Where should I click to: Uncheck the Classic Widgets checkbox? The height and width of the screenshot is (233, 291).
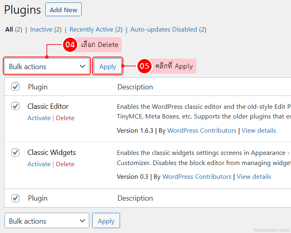click(15, 153)
